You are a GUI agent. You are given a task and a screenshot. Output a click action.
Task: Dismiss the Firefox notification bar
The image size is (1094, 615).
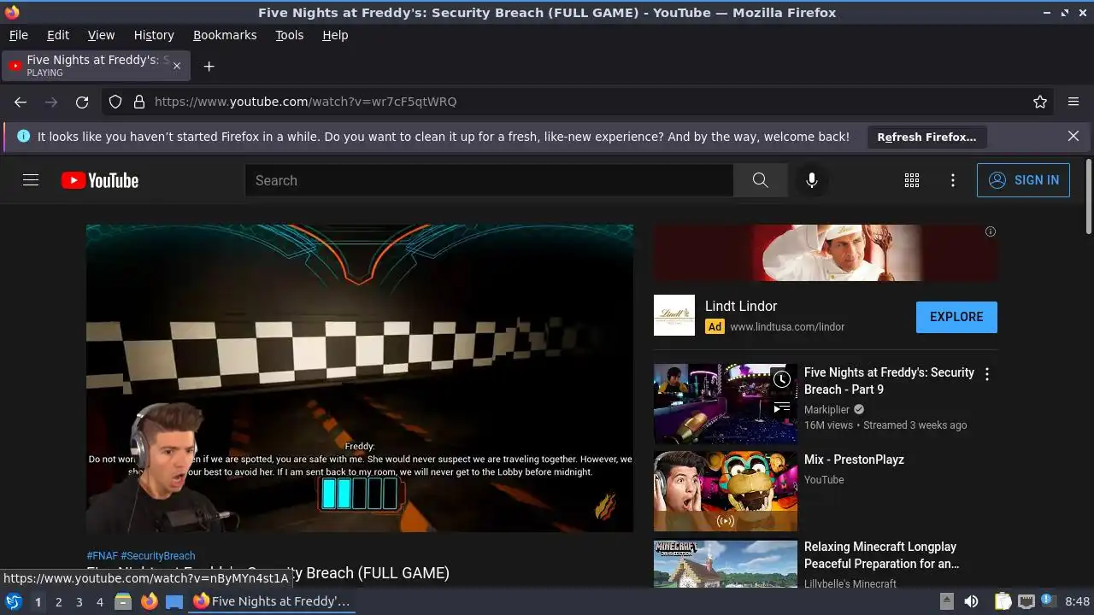[x=1073, y=136]
